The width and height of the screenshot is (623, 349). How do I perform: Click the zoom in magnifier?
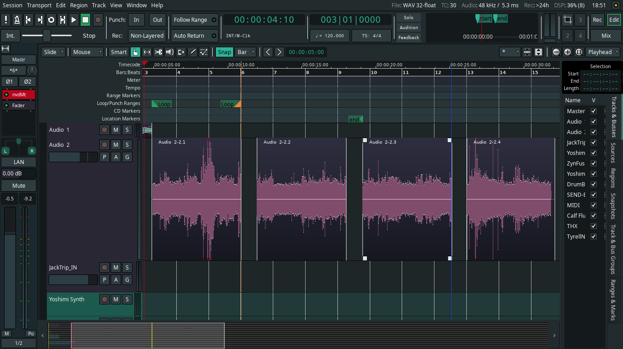(567, 52)
